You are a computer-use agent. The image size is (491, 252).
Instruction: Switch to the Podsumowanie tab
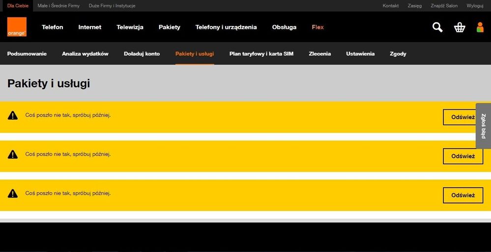point(27,54)
